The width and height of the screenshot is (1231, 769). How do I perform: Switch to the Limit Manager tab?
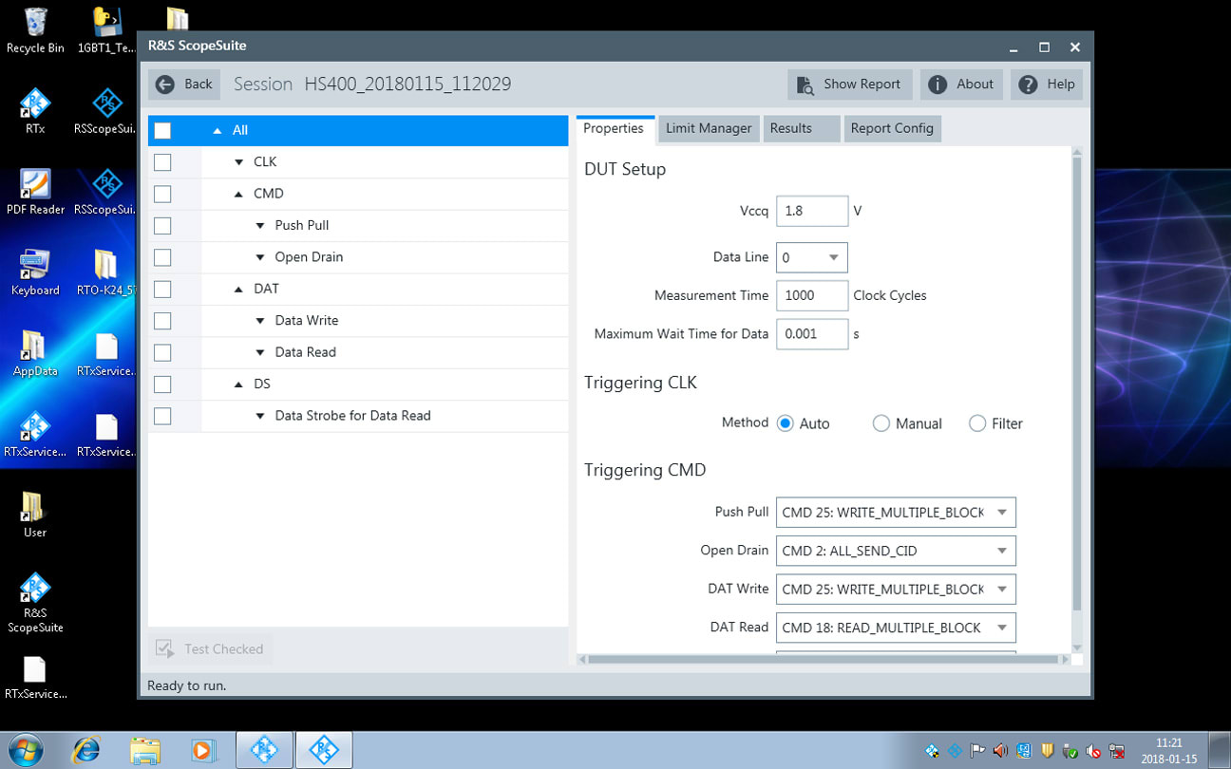coord(708,127)
